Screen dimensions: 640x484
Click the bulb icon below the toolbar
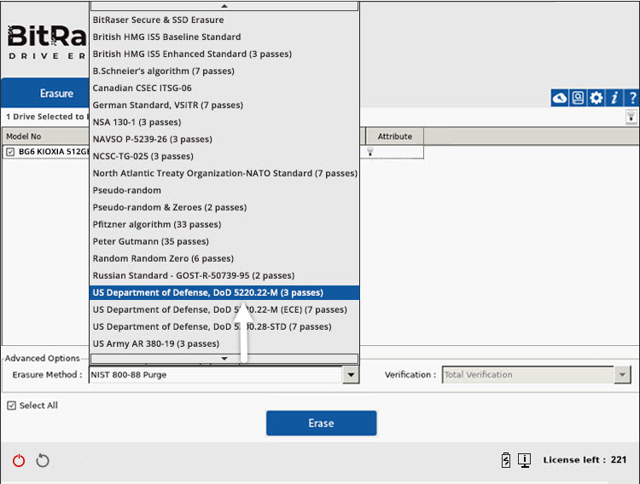(x=631, y=117)
